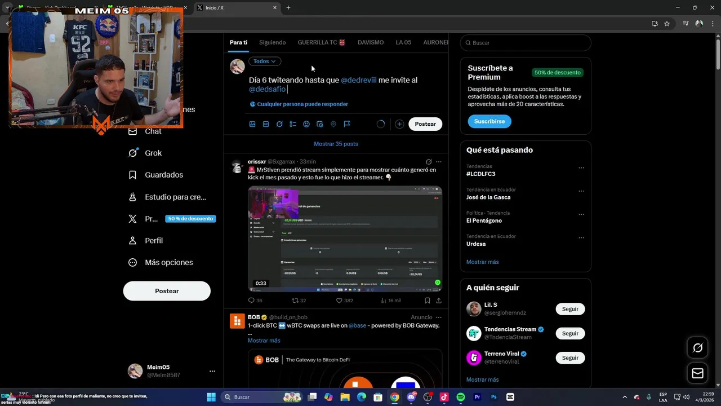Viewport: 721px width, 406px height.
Task: Open Más opciones menu
Action: [161, 262]
